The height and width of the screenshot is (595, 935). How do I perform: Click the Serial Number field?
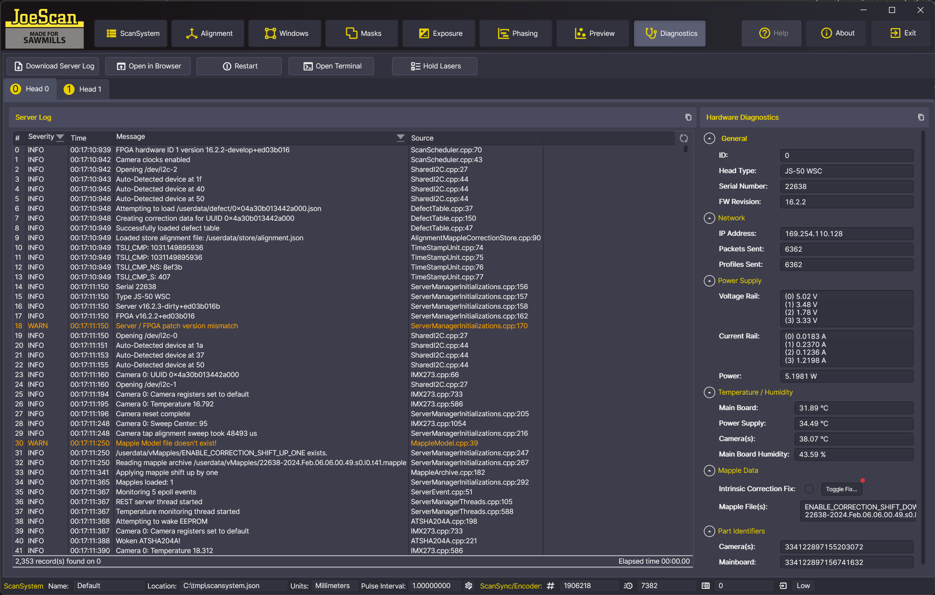point(846,187)
